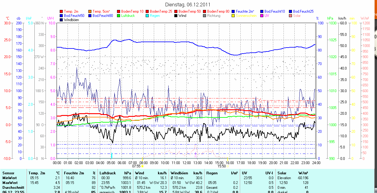Click the 12:00 label on time axis

pyautogui.click(x=186, y=163)
